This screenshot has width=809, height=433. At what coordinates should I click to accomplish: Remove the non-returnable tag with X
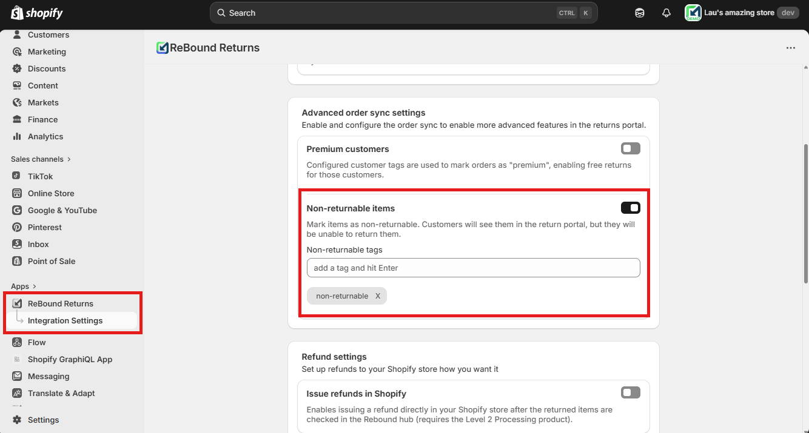[x=378, y=296]
